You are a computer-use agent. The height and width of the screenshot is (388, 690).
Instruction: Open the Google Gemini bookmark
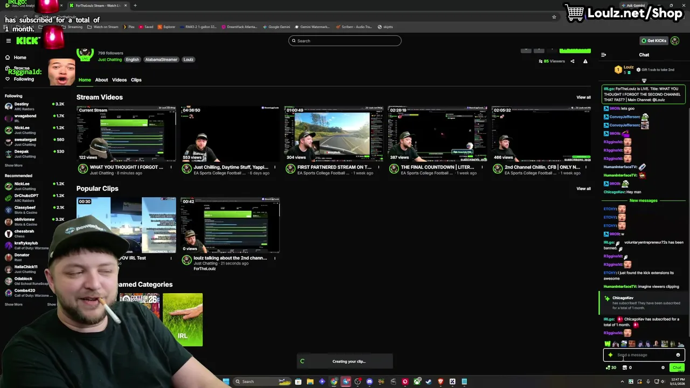pyautogui.click(x=276, y=27)
